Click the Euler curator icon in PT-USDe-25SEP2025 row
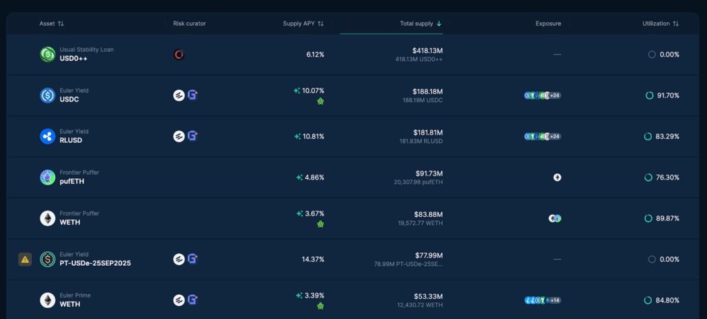707x319 pixels. 179,259
